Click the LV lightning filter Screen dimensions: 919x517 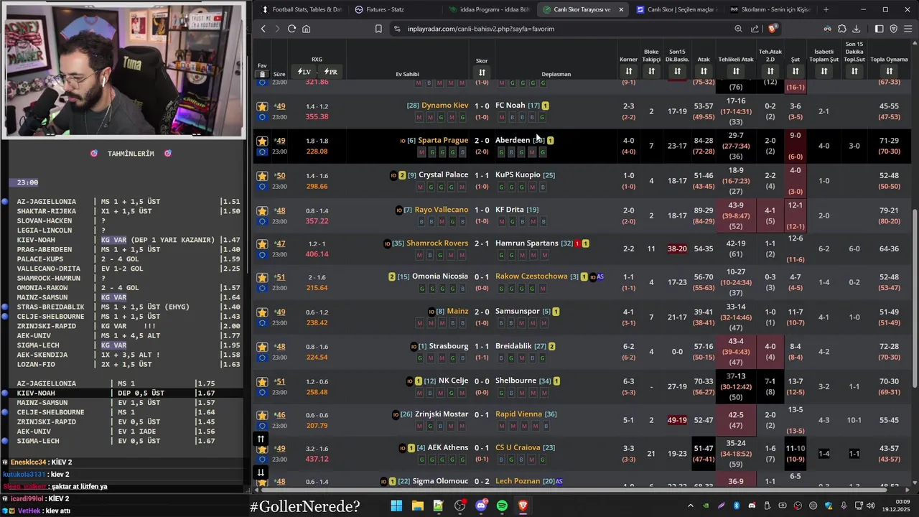pos(304,72)
